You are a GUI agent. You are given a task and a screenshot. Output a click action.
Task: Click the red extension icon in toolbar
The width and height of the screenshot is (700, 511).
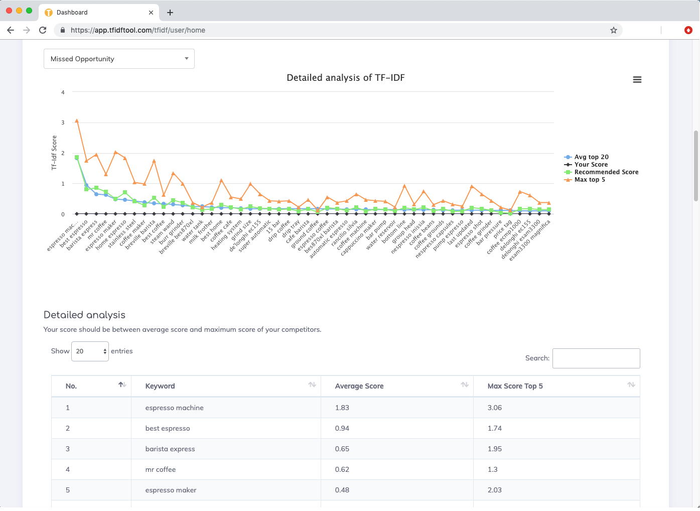pyautogui.click(x=688, y=30)
